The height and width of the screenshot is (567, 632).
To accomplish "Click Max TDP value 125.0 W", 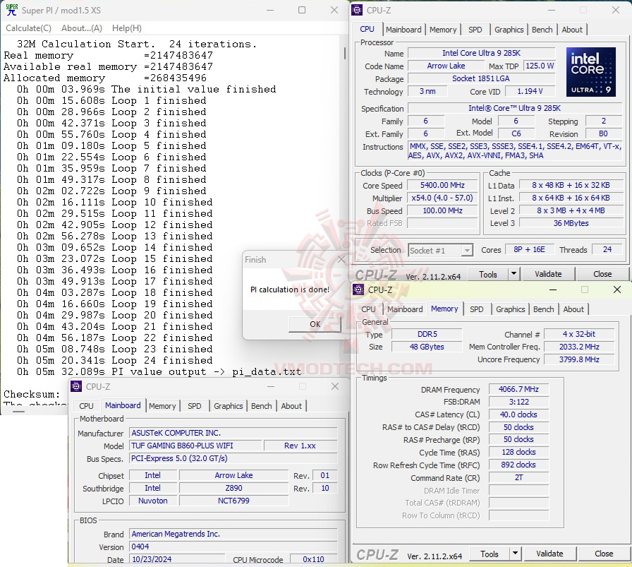I will click(540, 66).
